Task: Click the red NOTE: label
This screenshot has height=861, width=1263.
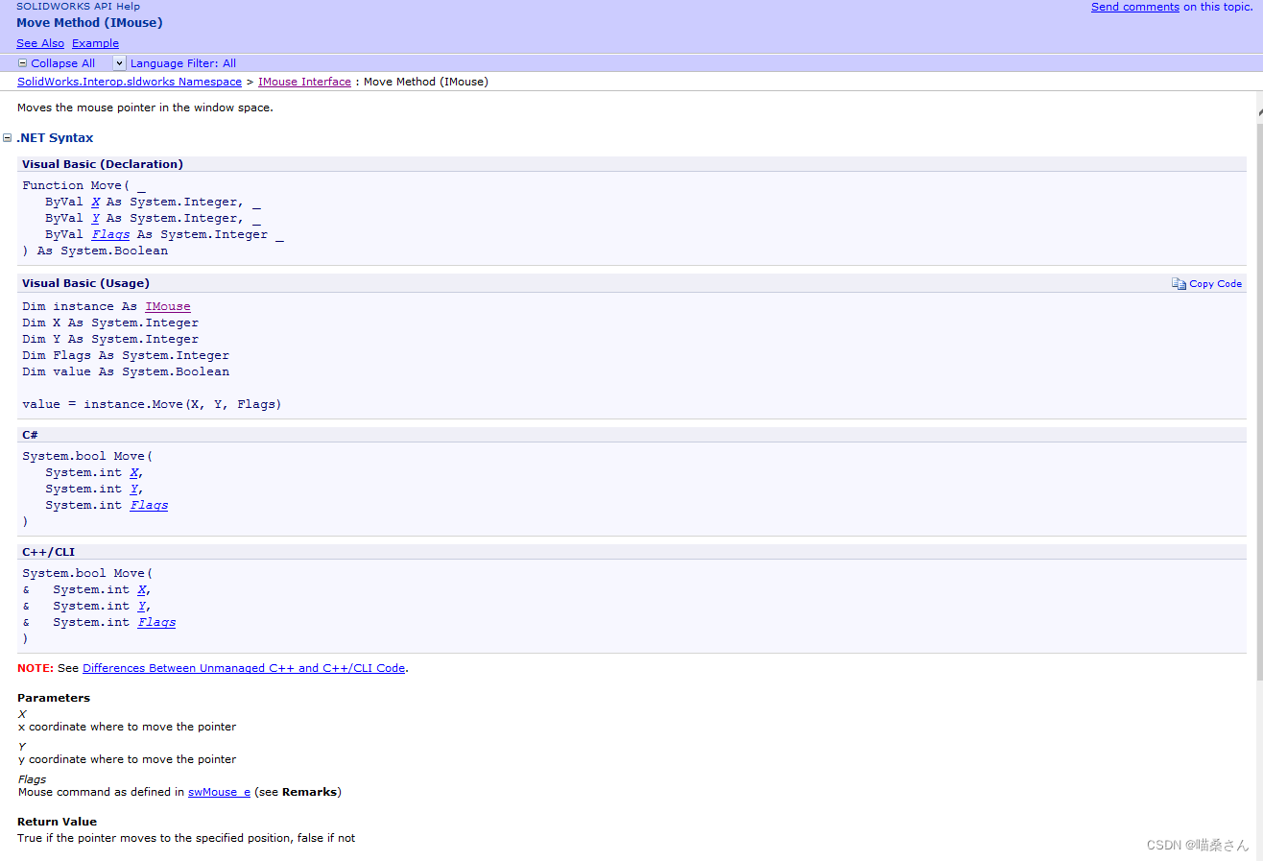Action: tap(36, 668)
